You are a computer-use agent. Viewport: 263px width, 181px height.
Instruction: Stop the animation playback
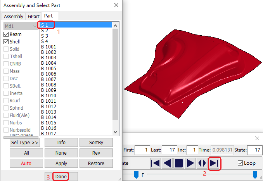click(179, 163)
